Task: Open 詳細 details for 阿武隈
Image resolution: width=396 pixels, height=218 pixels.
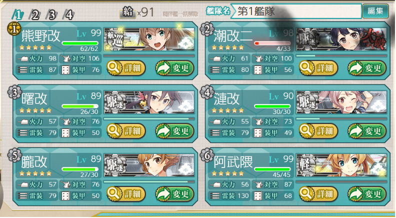Action: (318, 193)
